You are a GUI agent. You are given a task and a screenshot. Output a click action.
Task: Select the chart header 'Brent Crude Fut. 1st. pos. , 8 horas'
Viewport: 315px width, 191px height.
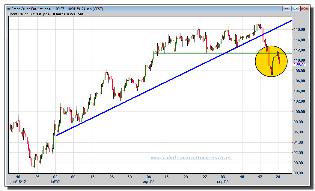tap(37, 14)
